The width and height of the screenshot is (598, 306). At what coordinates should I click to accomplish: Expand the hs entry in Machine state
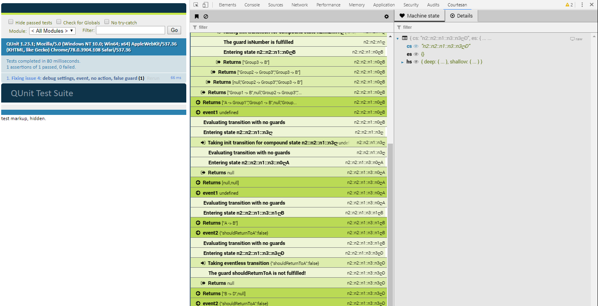coord(403,61)
